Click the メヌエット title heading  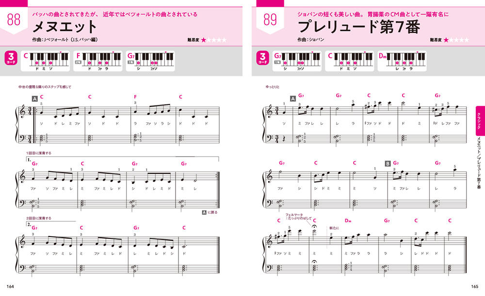[x=65, y=27]
